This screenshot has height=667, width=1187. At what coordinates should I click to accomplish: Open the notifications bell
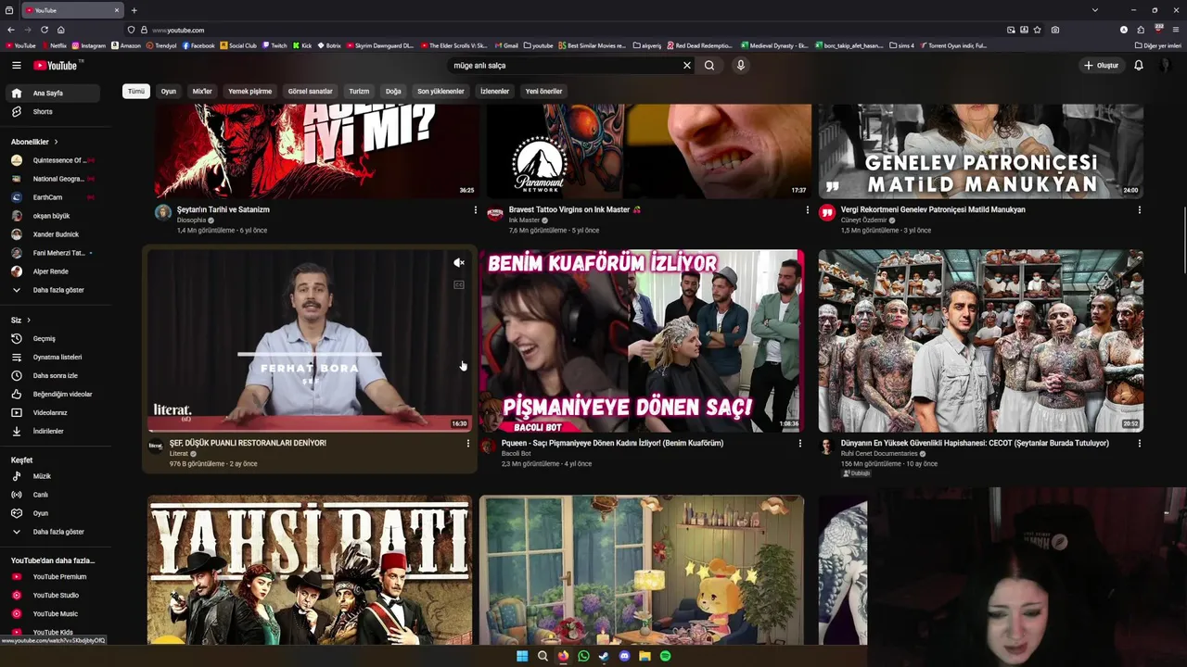pyautogui.click(x=1139, y=65)
